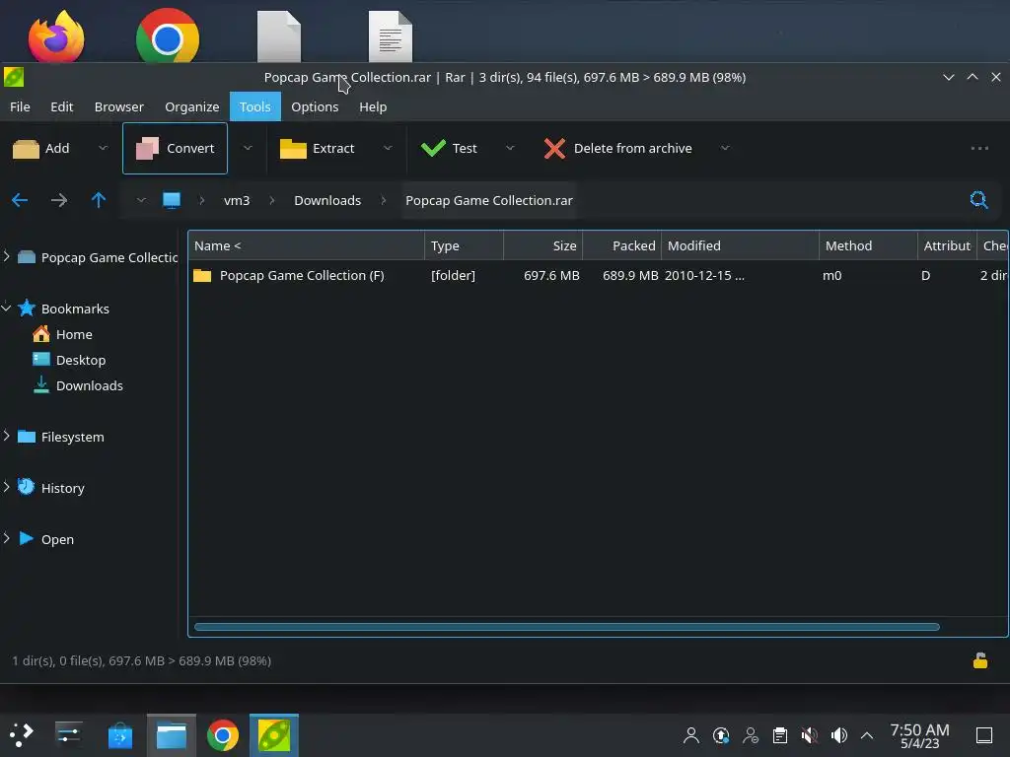Open the Test dropdown arrow

tap(510, 149)
